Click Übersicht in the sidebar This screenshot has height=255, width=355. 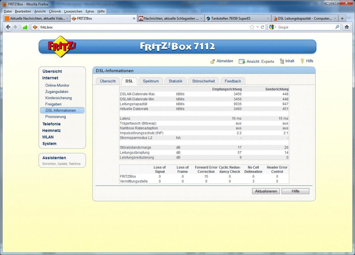click(x=52, y=71)
